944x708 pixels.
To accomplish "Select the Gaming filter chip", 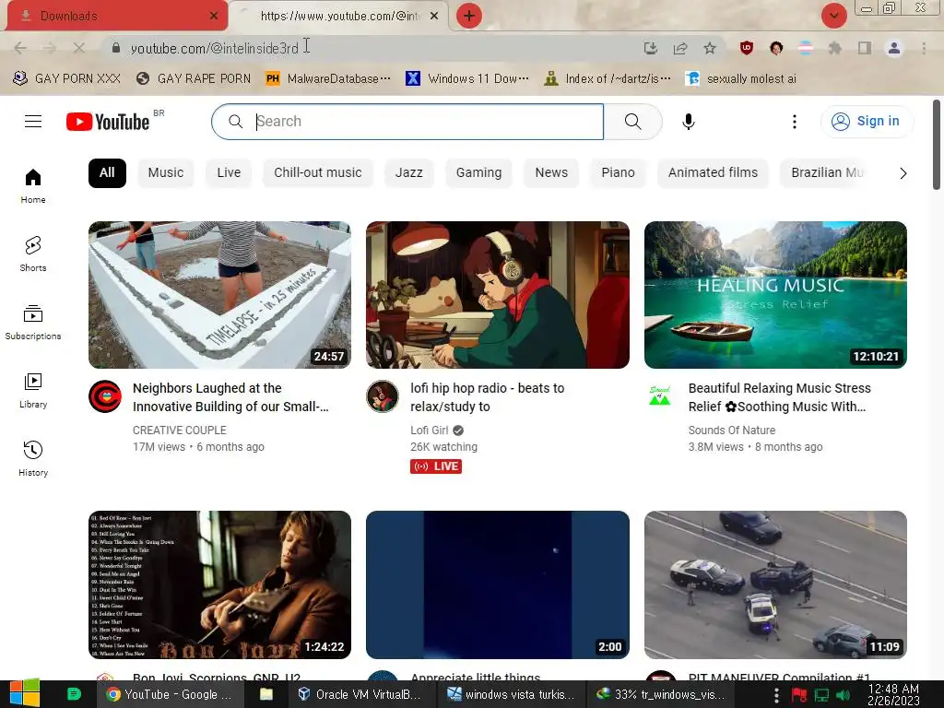I will [x=478, y=172].
